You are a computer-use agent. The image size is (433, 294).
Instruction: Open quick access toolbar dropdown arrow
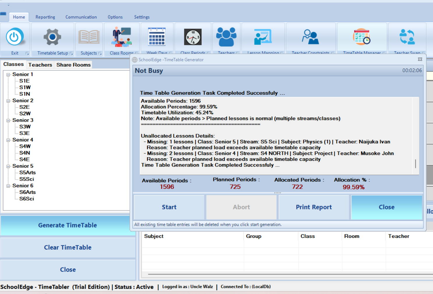point(8,5)
